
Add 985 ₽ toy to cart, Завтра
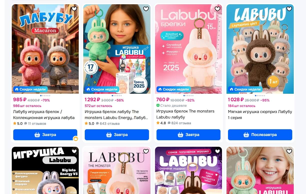coord(45,135)
